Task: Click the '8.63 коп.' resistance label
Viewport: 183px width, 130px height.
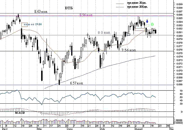Action: point(41,11)
